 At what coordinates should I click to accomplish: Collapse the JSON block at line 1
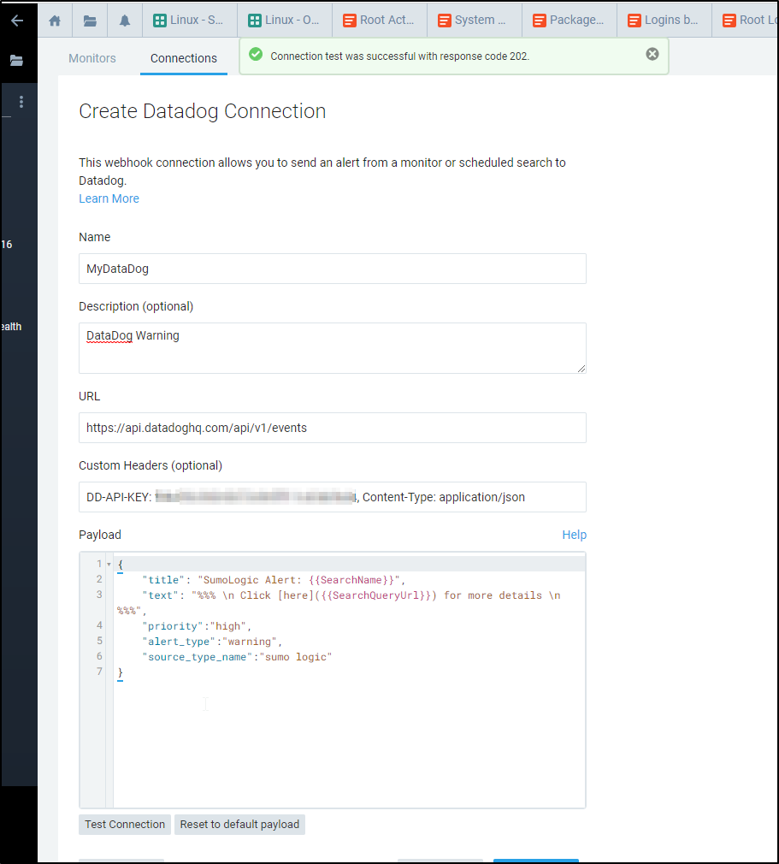click(109, 565)
